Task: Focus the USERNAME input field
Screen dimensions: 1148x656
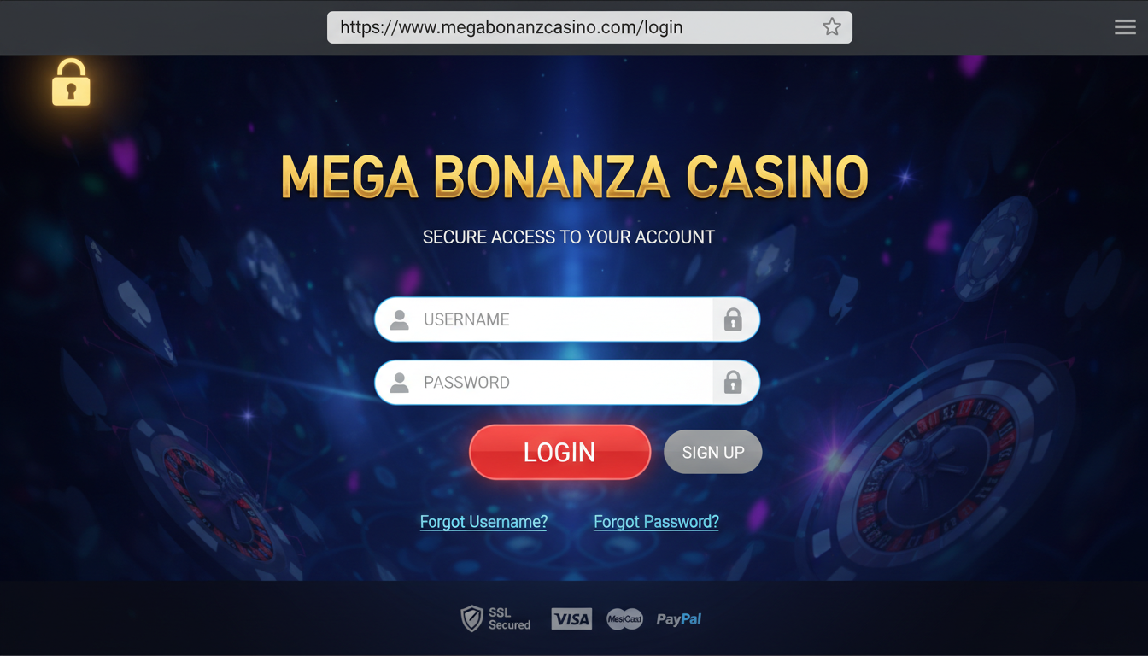Action: pos(567,319)
